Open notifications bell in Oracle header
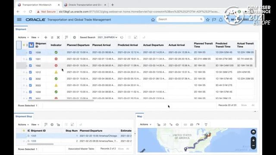Image resolution: width=276 pixels, height=155 pixels. 220,20
